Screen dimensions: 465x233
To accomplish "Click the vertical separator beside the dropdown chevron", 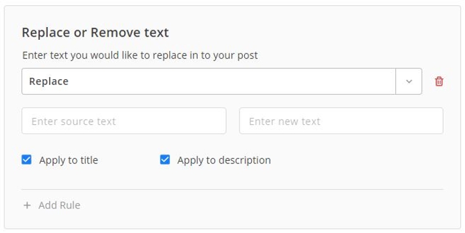I will click(396, 81).
